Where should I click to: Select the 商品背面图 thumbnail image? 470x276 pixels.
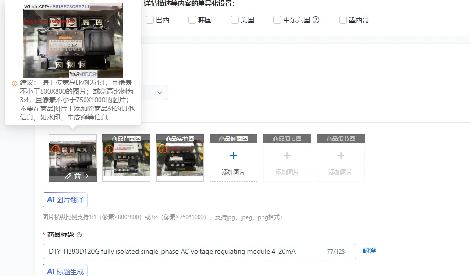126,158
